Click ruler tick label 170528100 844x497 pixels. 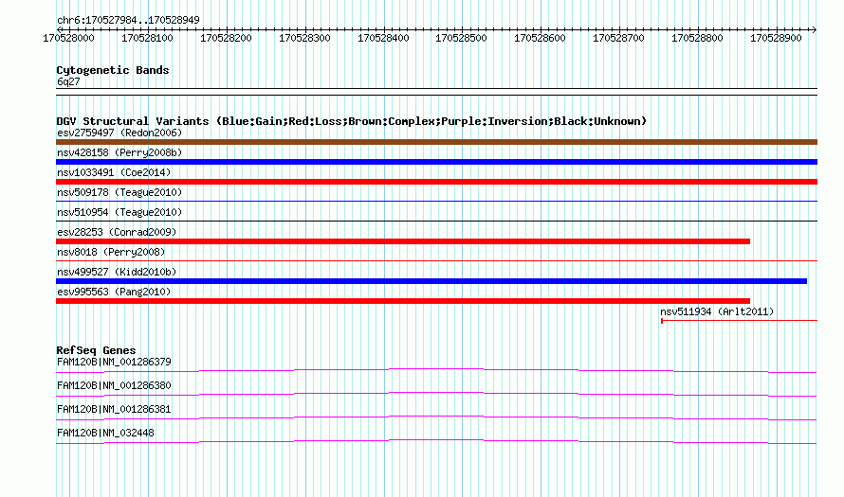pos(147,38)
